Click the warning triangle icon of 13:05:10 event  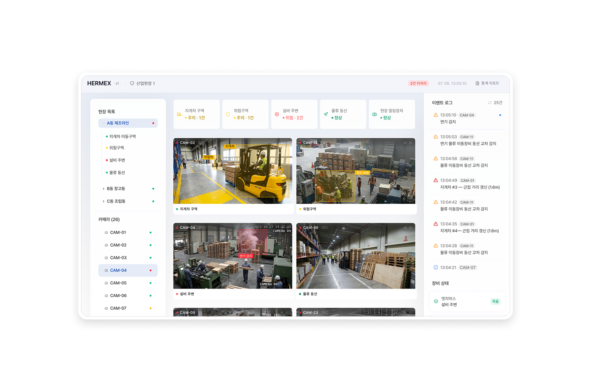coord(435,115)
